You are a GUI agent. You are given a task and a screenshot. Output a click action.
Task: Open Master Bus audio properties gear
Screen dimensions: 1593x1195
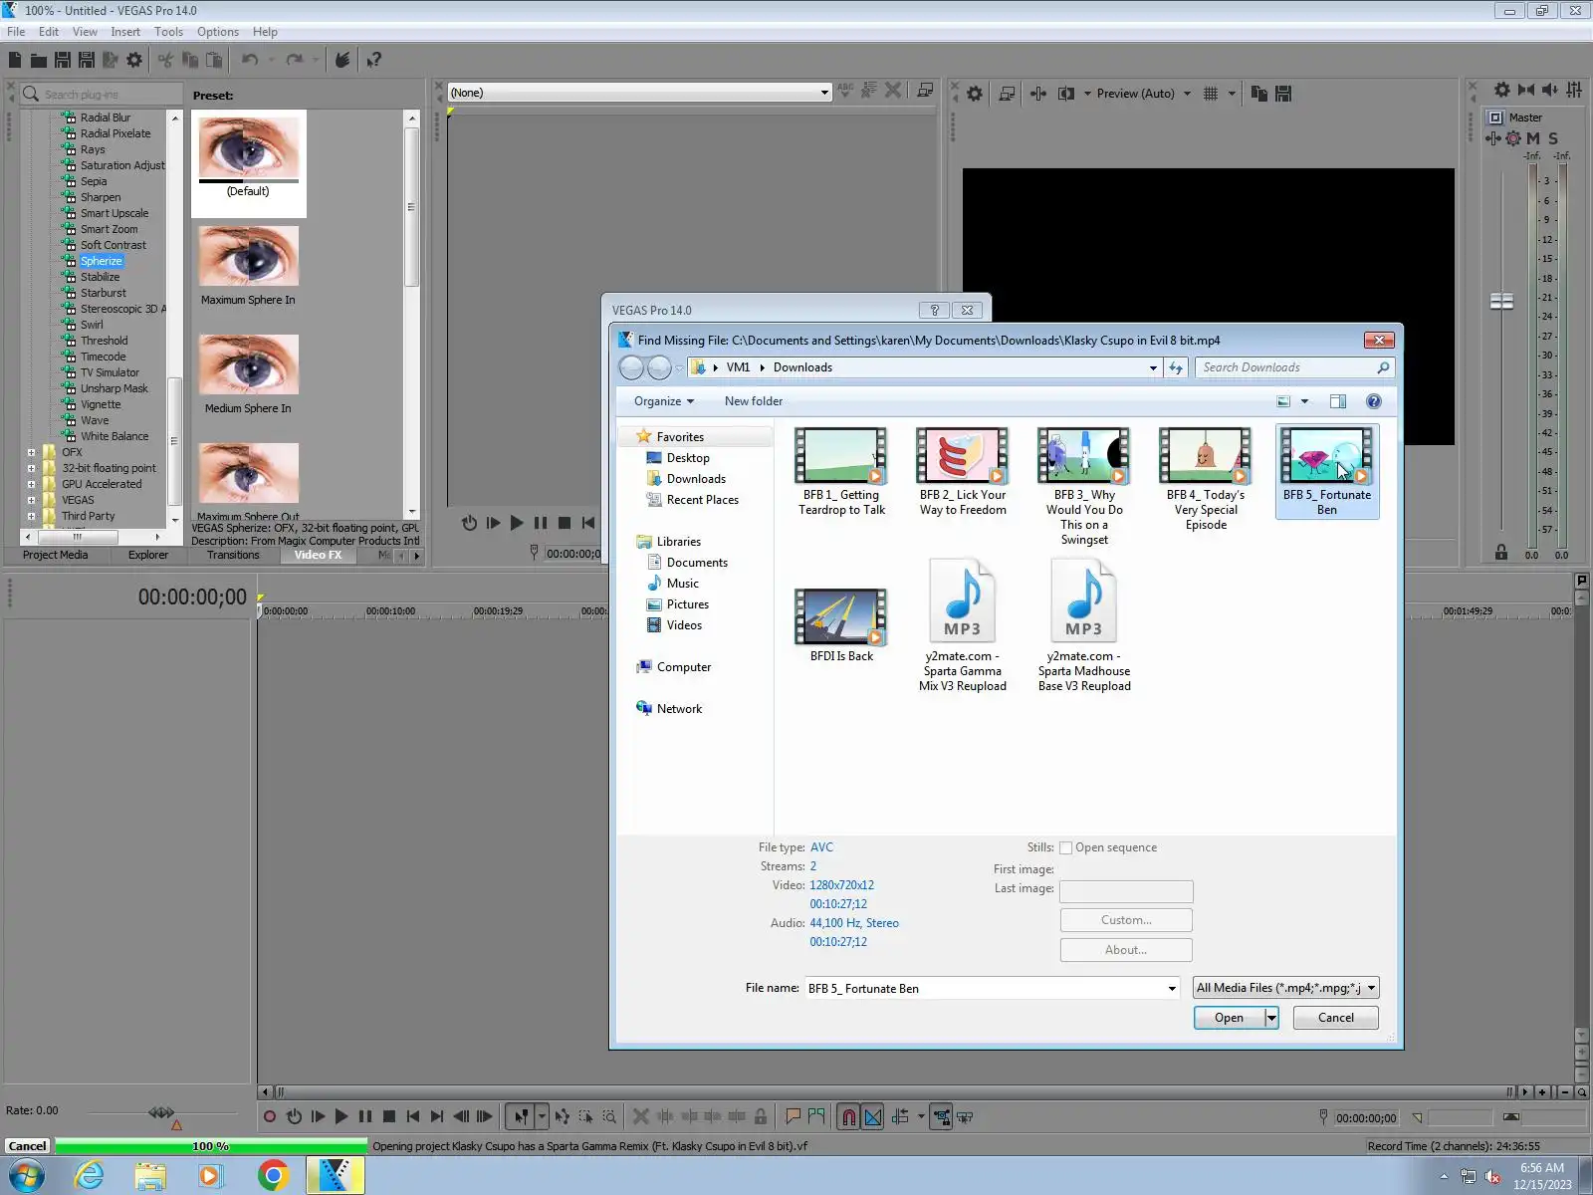click(1502, 90)
